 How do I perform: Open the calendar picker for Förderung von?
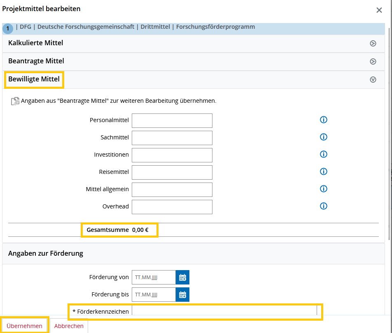point(182,277)
